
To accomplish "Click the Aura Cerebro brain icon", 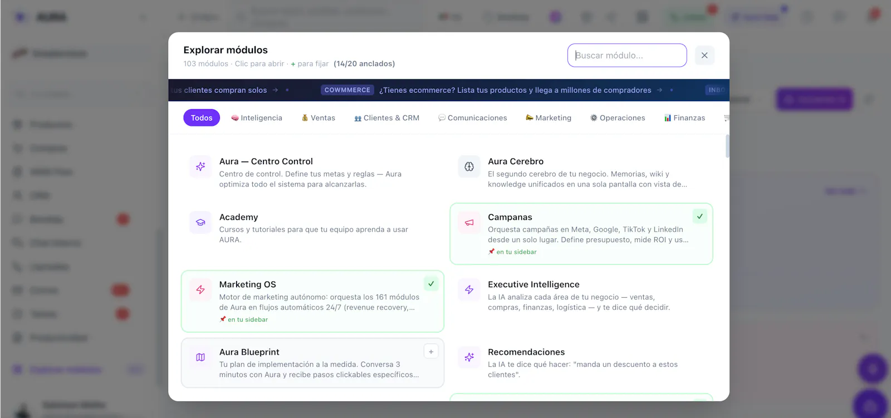I will pos(469,166).
